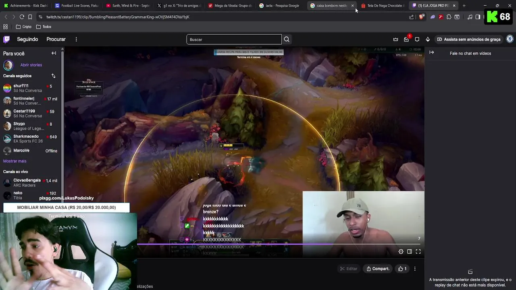
Task: Open the Twitch home logo
Action: tap(6, 39)
